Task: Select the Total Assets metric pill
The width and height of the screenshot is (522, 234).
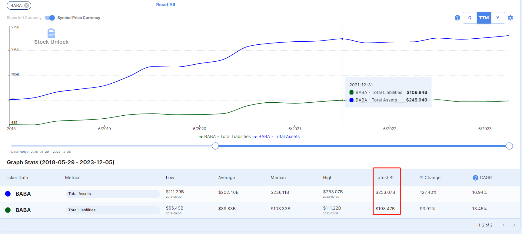Action: (x=113, y=194)
